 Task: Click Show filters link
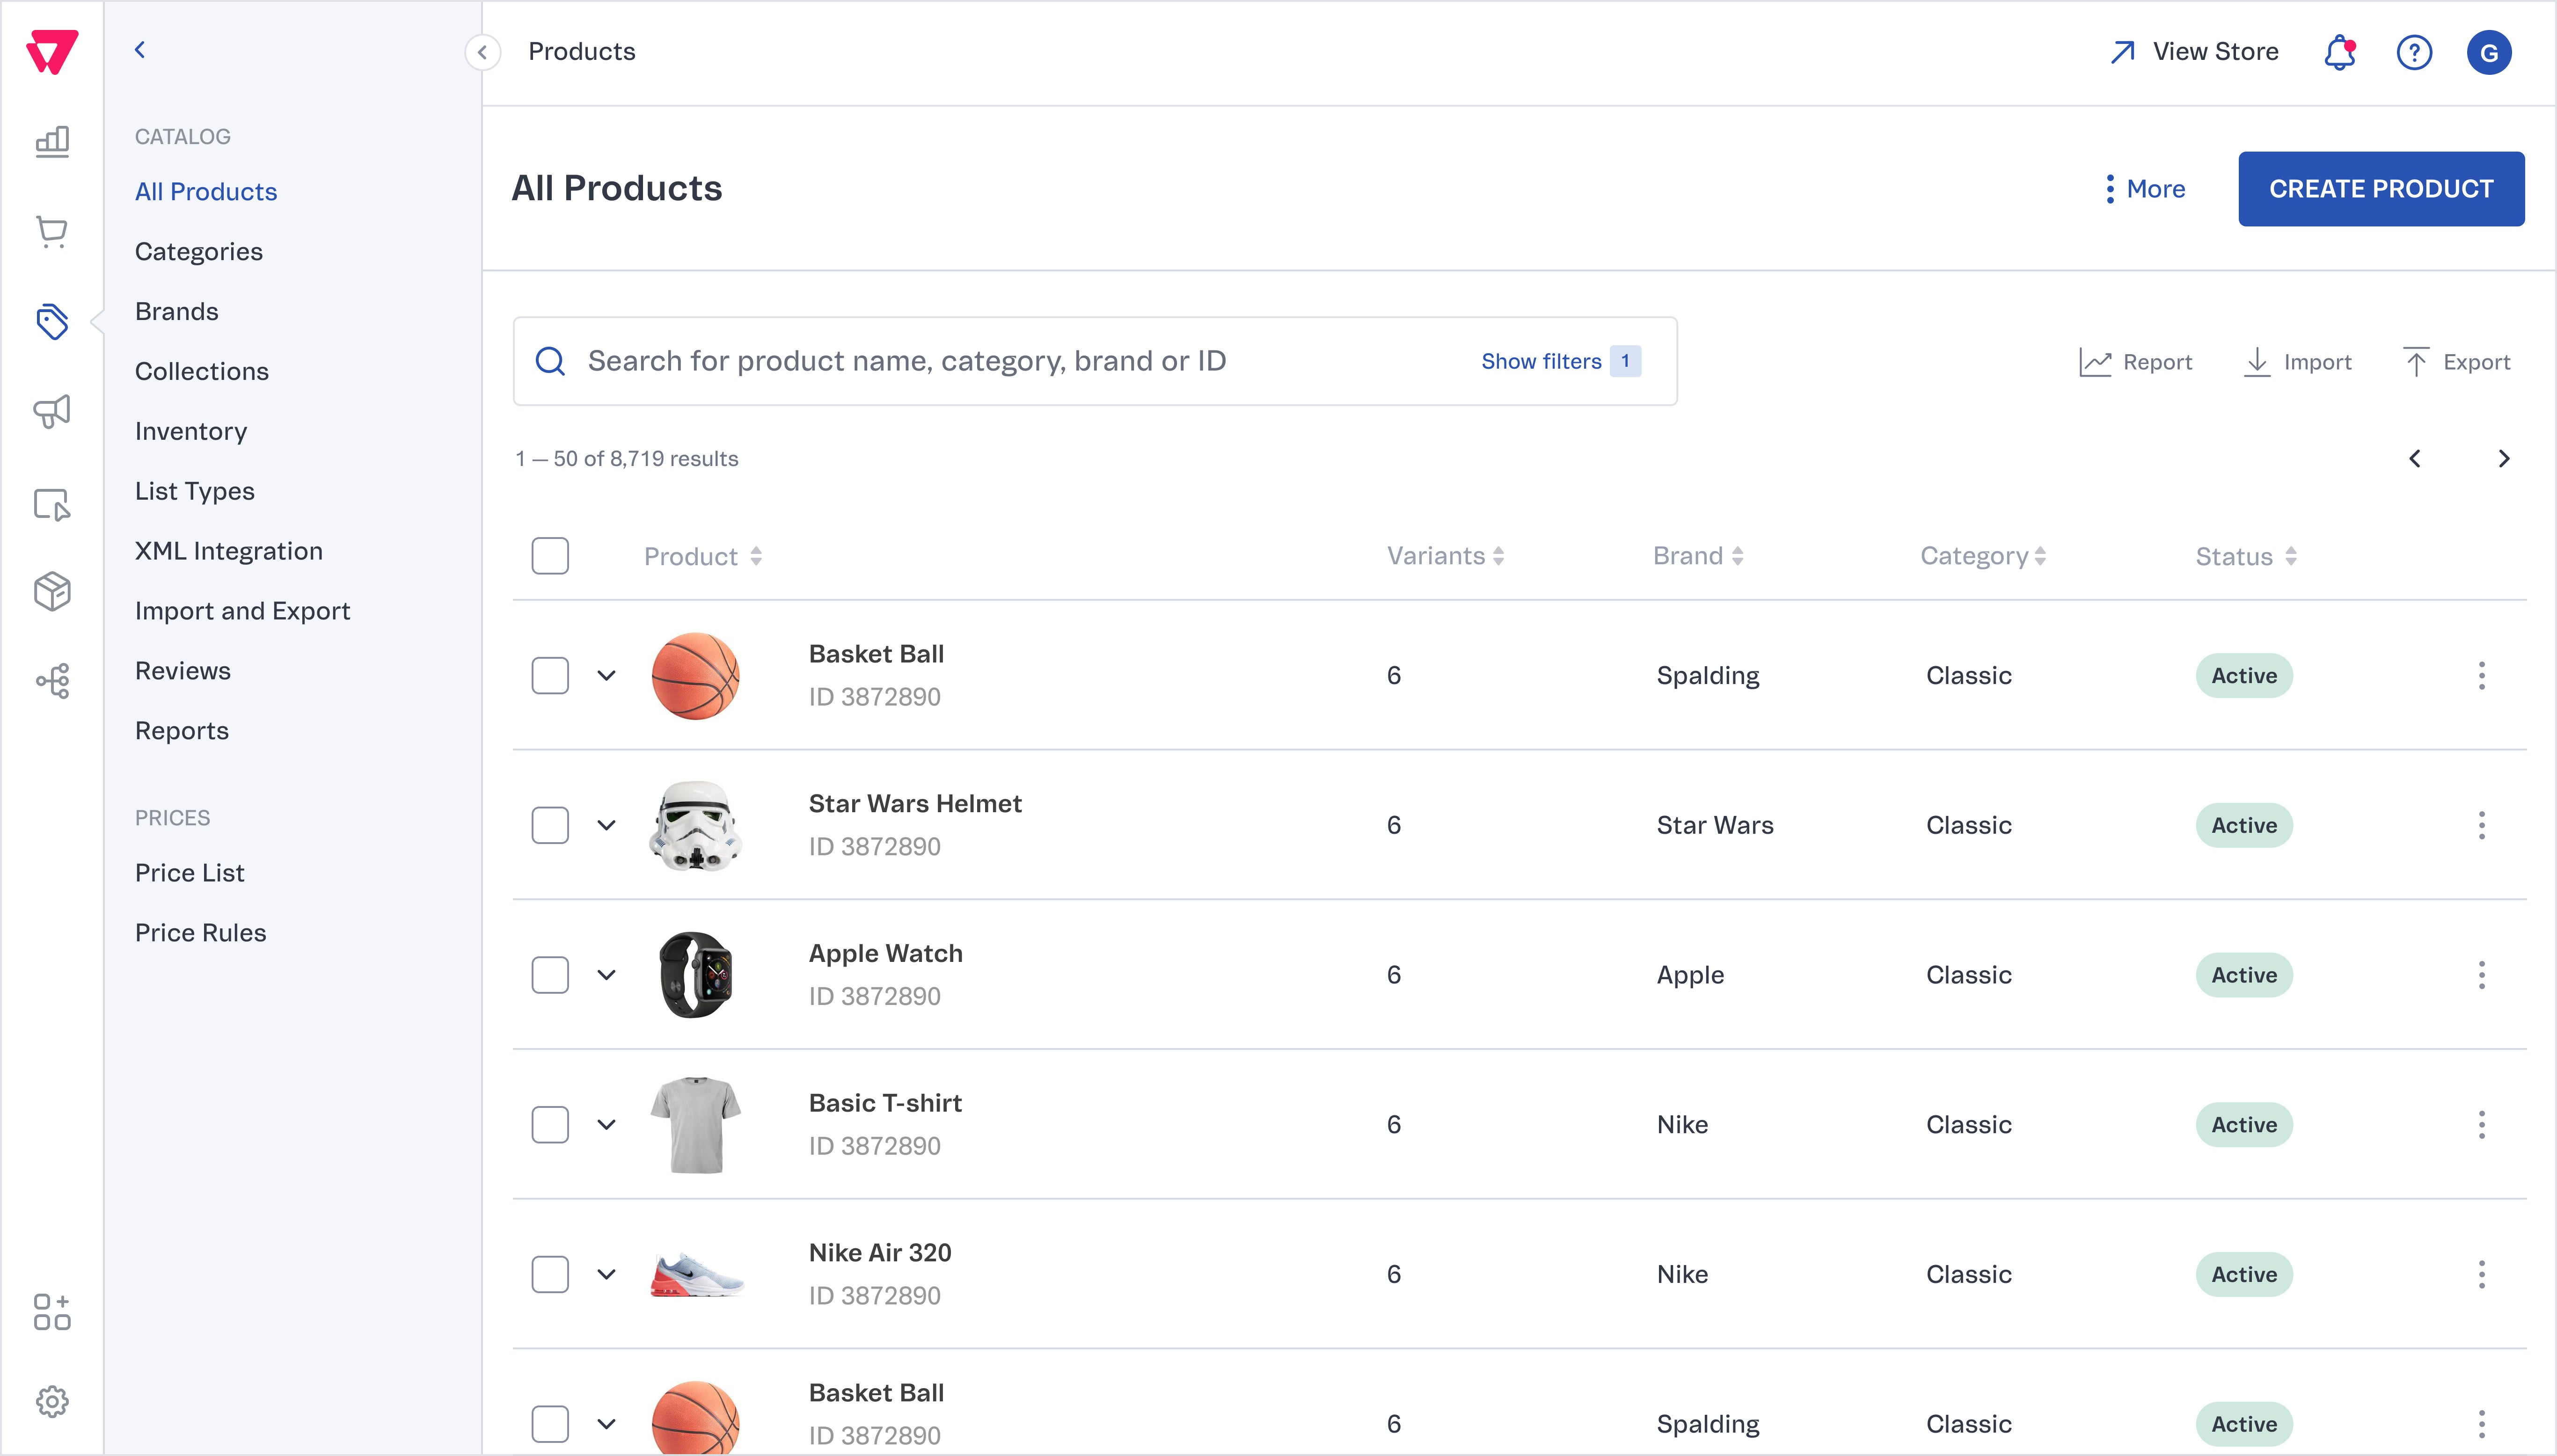coord(1541,361)
